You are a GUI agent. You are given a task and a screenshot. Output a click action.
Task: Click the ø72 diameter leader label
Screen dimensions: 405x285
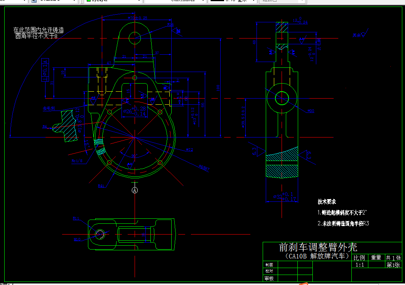(189, 149)
